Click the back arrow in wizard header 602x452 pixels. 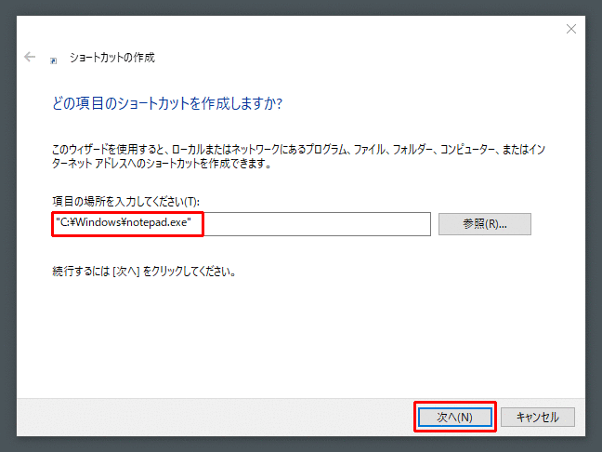coord(31,58)
